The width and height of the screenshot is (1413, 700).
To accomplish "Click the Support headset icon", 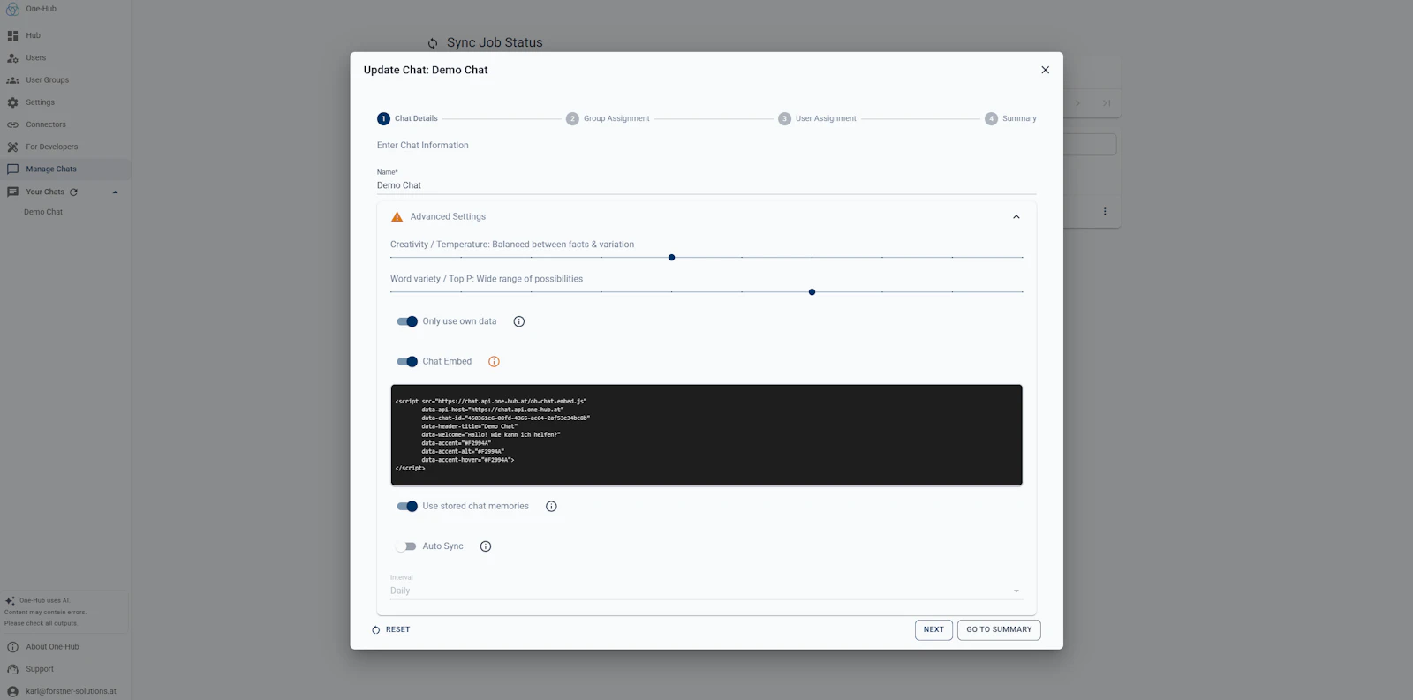I will (x=12, y=669).
